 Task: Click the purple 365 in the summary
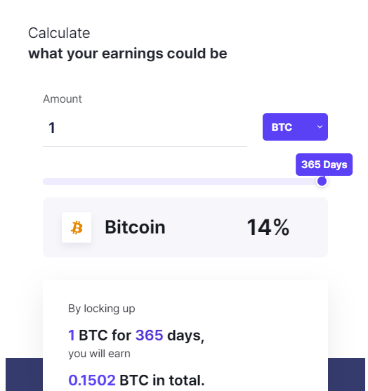pos(150,335)
